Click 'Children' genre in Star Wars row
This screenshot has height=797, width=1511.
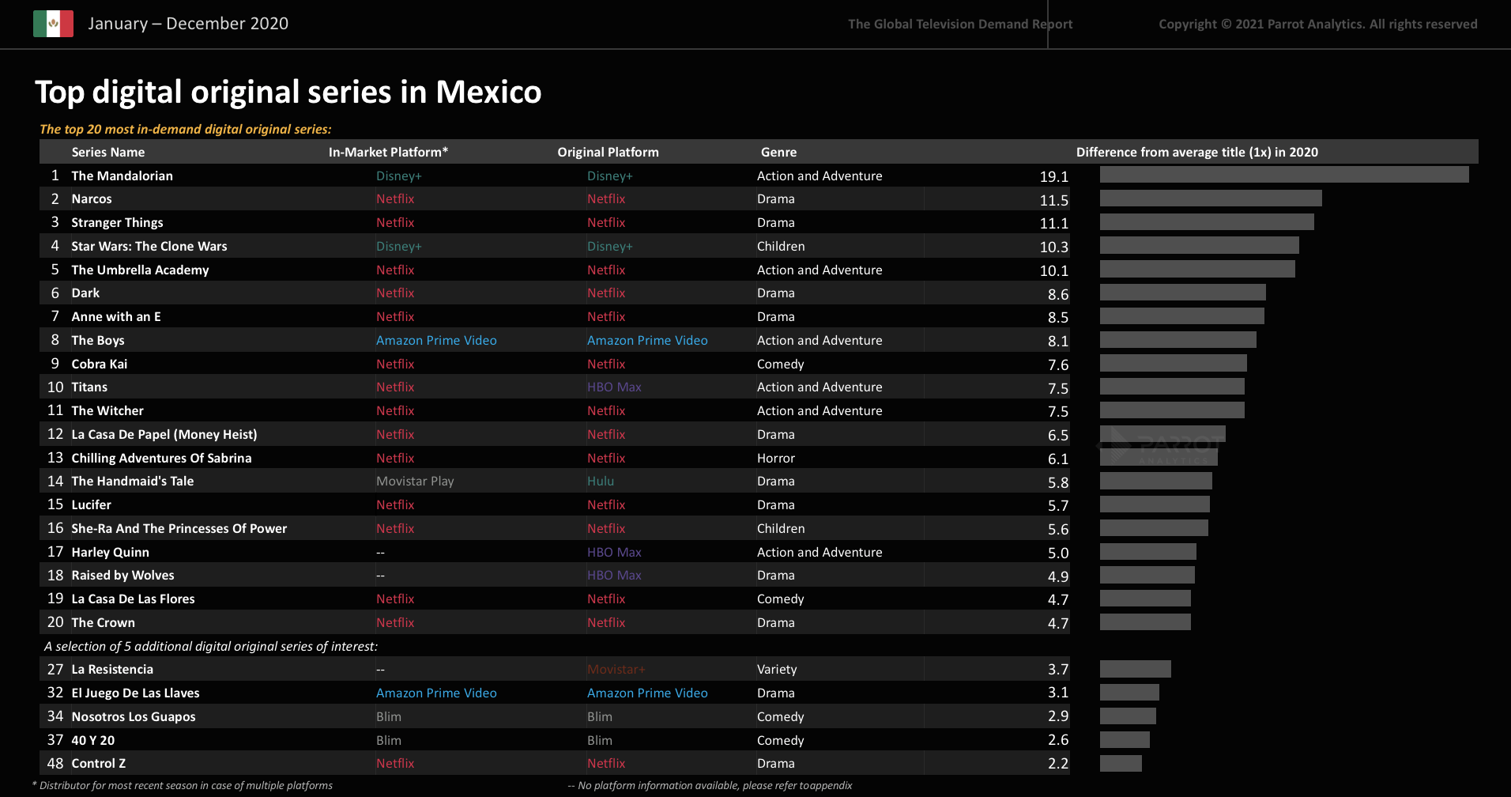point(781,246)
